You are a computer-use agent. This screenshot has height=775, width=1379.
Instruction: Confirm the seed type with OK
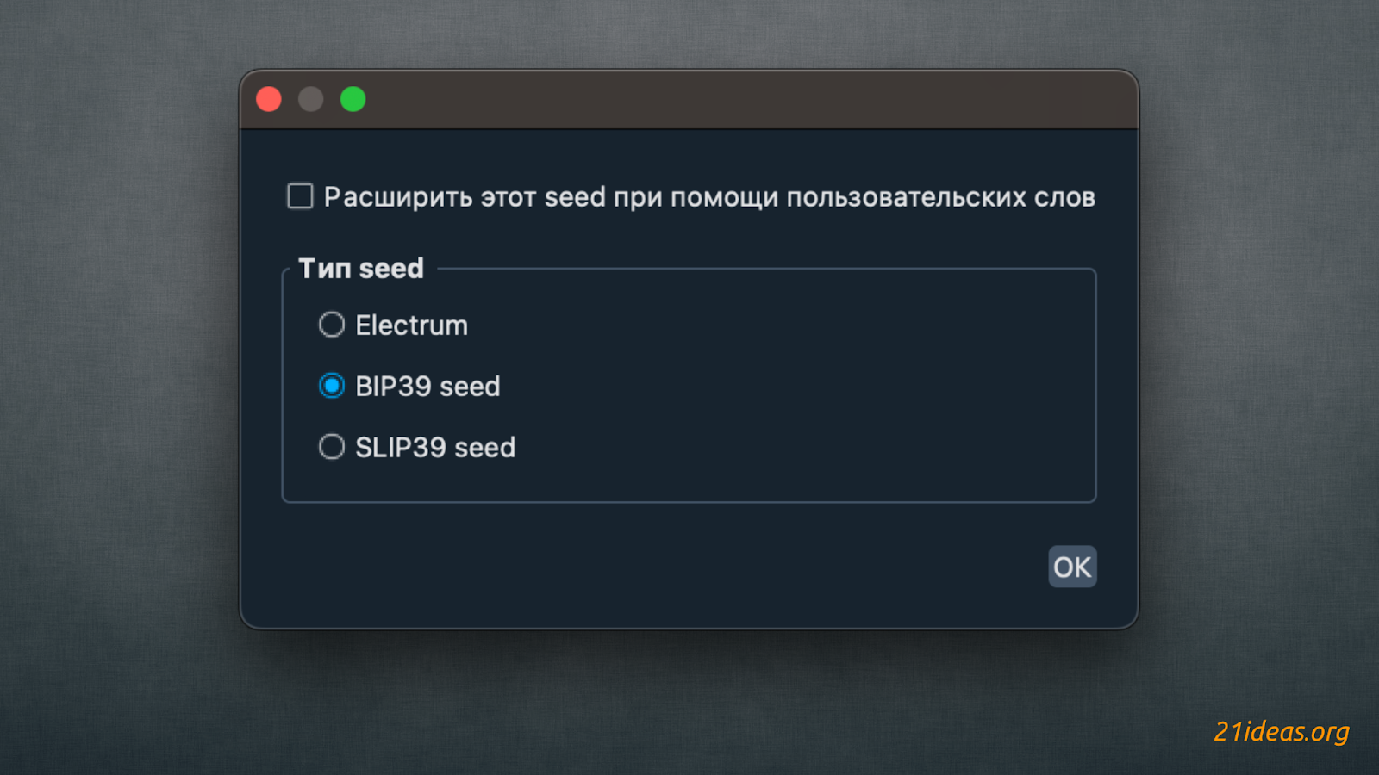[1072, 567]
